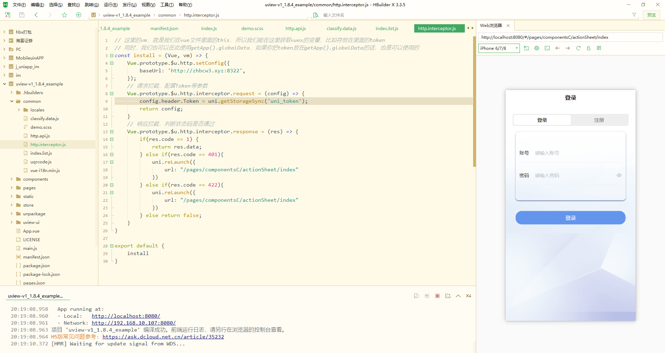Click the filter funnel icon
The width and height of the screenshot is (665, 353).
(634, 15)
